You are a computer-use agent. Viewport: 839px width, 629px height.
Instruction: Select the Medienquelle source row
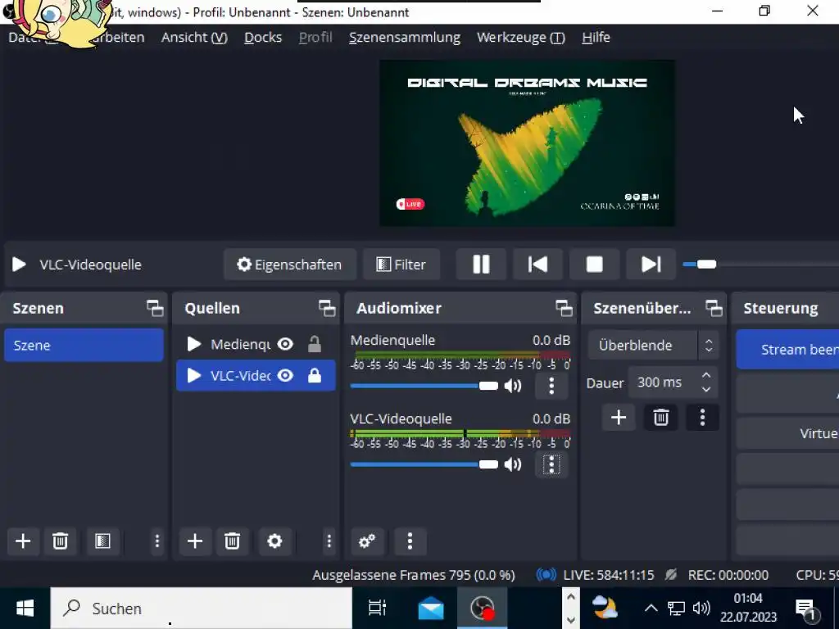256,344
